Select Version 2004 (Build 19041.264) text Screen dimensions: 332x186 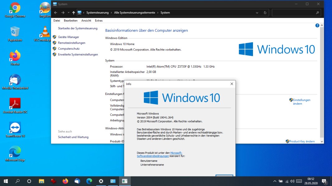(x=155, y=117)
